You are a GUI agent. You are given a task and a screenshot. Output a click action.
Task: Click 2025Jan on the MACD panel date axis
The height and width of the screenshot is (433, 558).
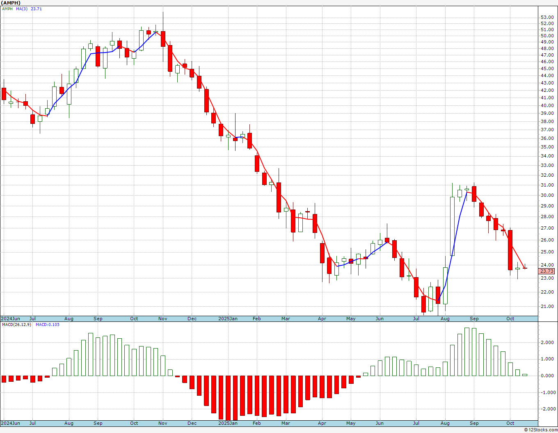pyautogui.click(x=228, y=423)
